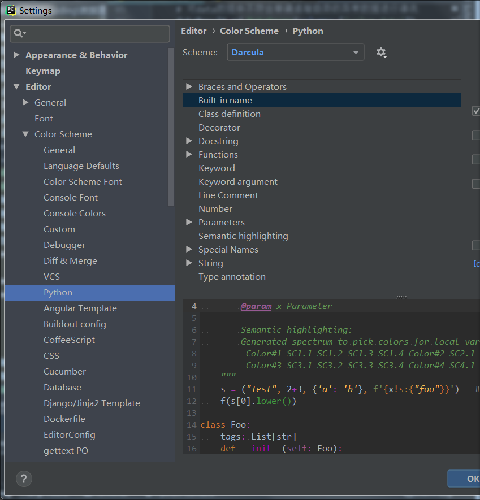Collapse the Editor section

pos(16,86)
